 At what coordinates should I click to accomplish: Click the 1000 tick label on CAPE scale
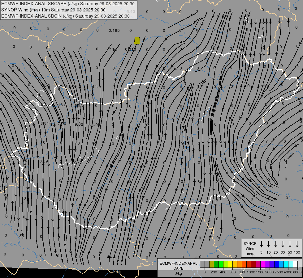(251, 272)
